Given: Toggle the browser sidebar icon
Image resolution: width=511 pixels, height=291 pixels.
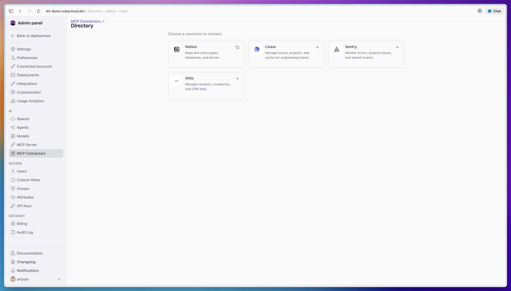Looking at the screenshot, I should [x=11, y=11].
